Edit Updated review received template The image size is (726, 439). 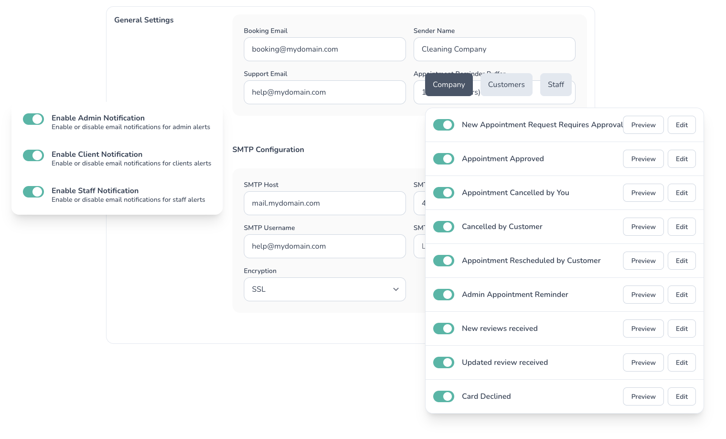(682, 362)
